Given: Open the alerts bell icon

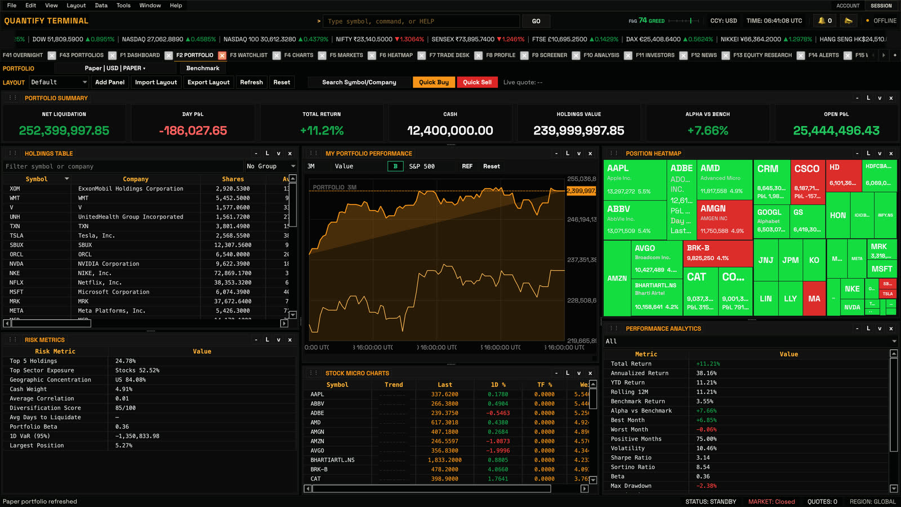Looking at the screenshot, I should 825,21.
